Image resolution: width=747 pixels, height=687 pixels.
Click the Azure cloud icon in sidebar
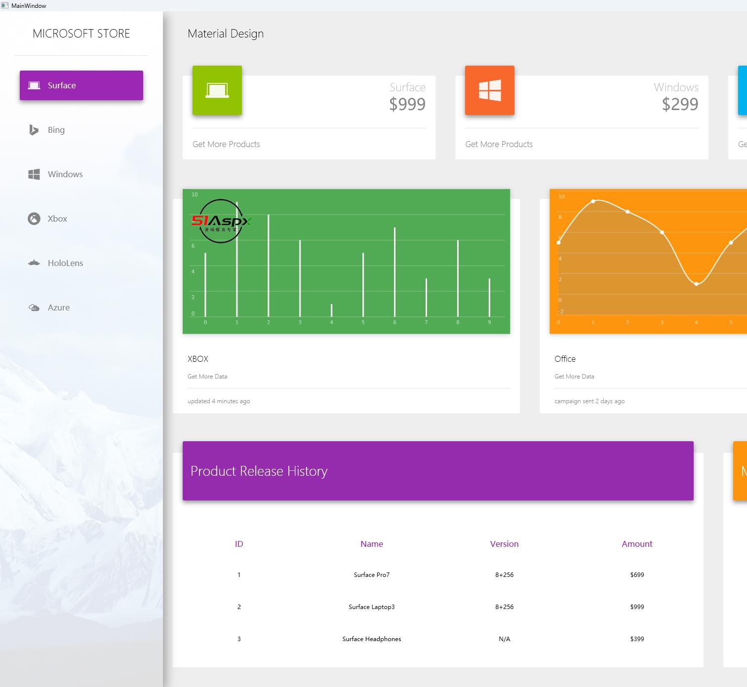(34, 307)
